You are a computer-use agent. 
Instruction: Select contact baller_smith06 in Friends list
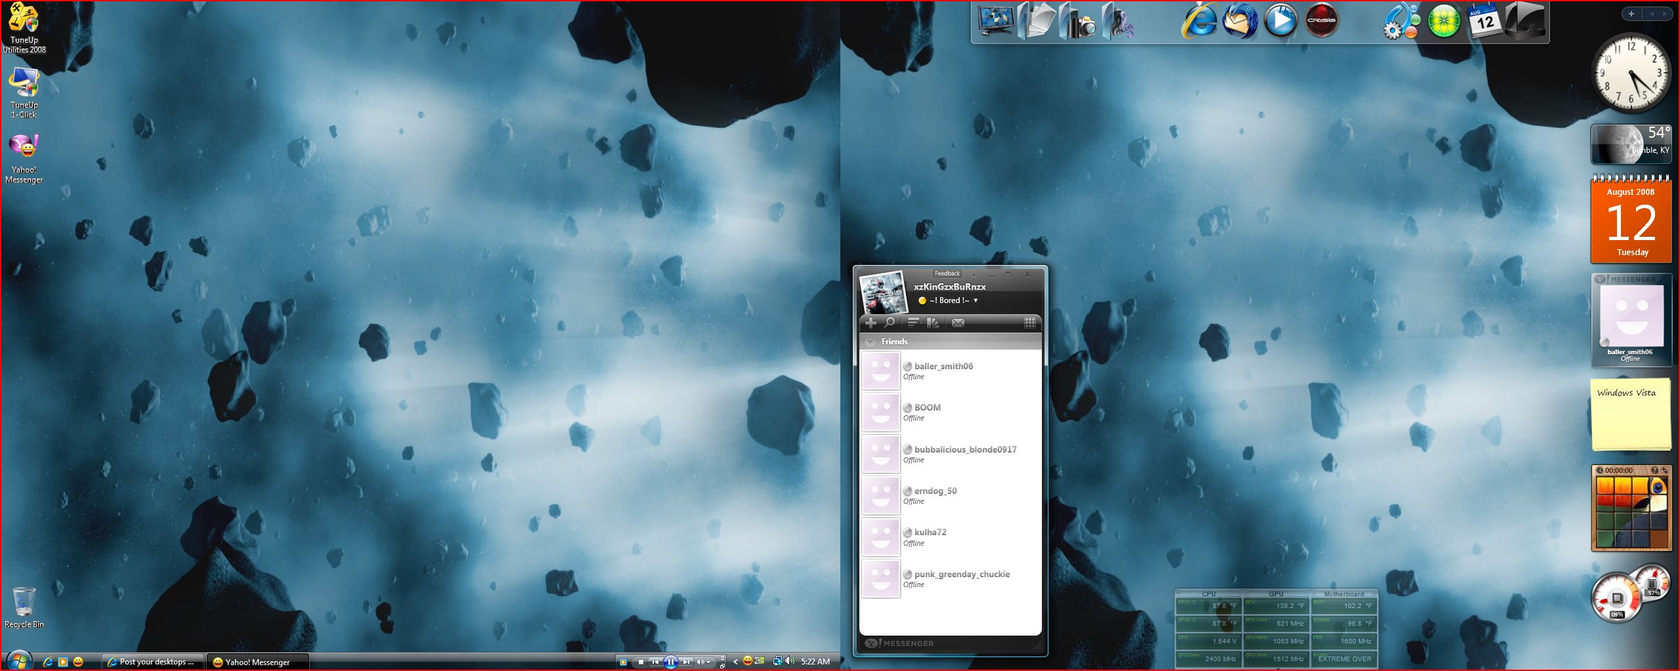pyautogui.click(x=951, y=371)
